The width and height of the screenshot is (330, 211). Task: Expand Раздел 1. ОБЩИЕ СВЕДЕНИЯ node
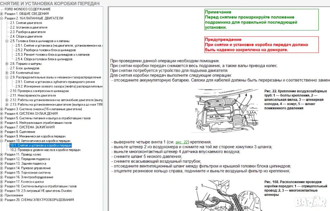point(2,14)
